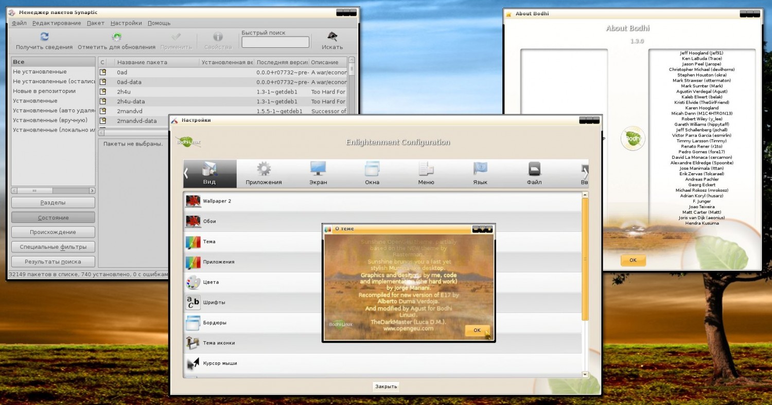
Task: Click the reload icon above Получить сведения in Synaptic
Action: click(44, 36)
